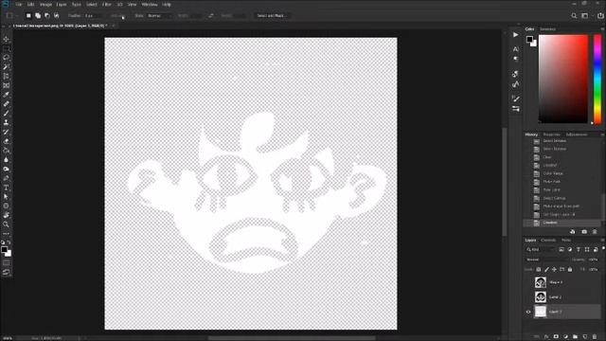This screenshot has width=606, height=341.
Task: Toggle Quick Mask mode
Action: (7, 263)
